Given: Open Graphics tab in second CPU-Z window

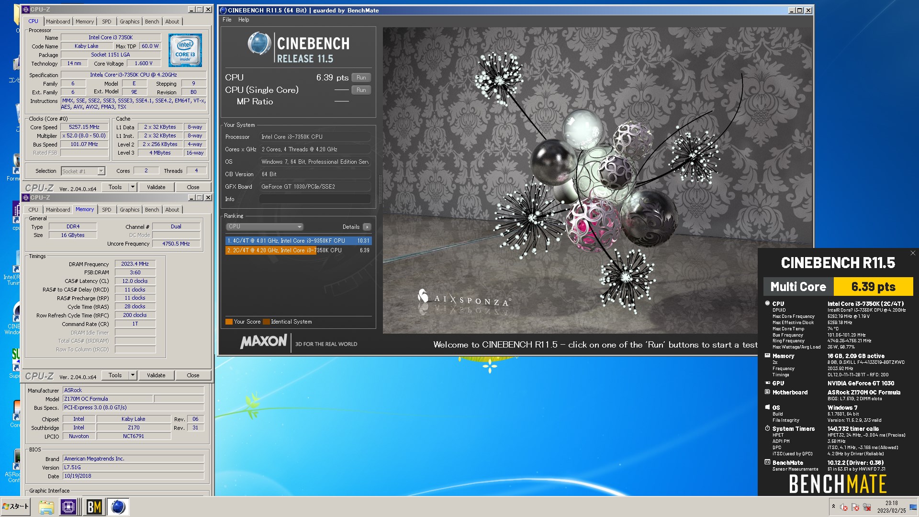Looking at the screenshot, I should click(x=130, y=210).
